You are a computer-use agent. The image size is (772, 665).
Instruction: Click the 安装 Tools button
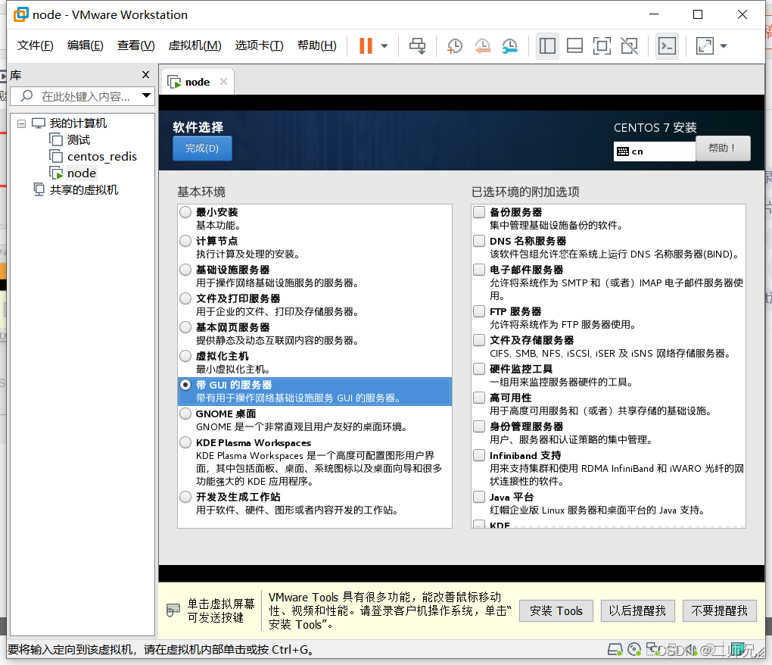(556, 610)
